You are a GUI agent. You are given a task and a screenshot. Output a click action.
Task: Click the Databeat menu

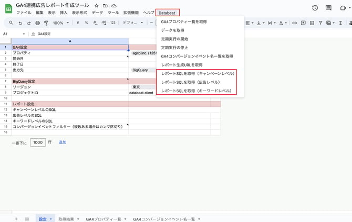pos(167,13)
